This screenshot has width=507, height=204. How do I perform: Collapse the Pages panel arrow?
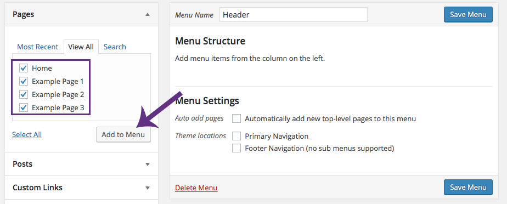pyautogui.click(x=148, y=15)
